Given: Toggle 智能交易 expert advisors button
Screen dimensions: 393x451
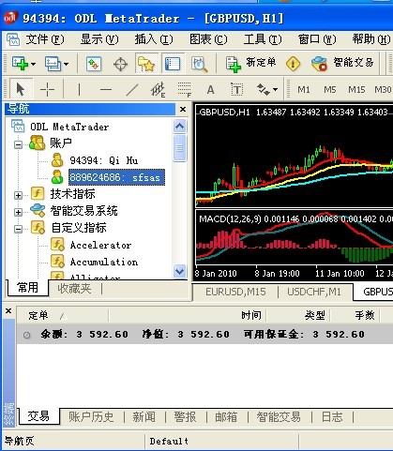Looking at the screenshot, I should 342,64.
